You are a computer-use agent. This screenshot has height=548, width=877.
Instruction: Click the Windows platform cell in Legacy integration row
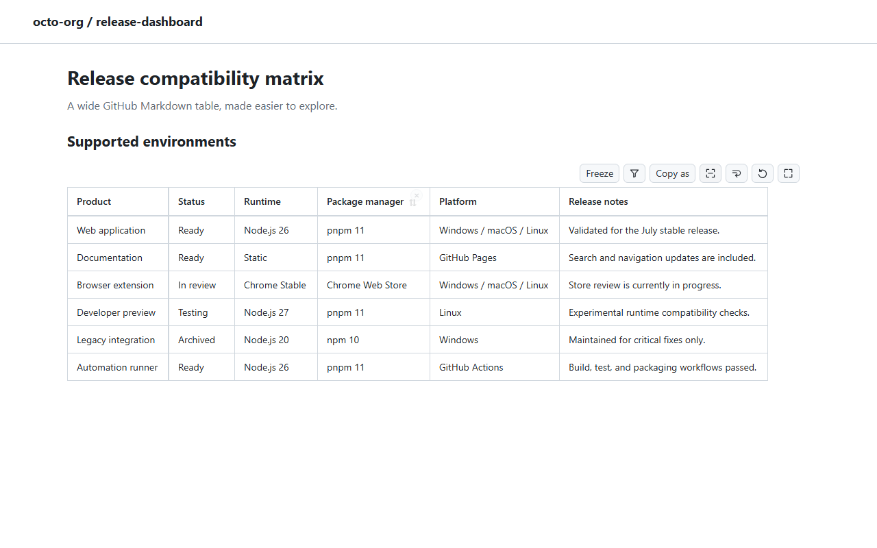click(495, 340)
